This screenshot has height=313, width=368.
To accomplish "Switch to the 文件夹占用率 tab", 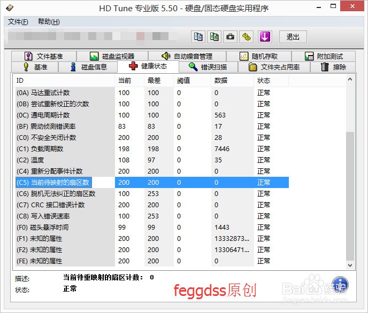I will pos(274,67).
